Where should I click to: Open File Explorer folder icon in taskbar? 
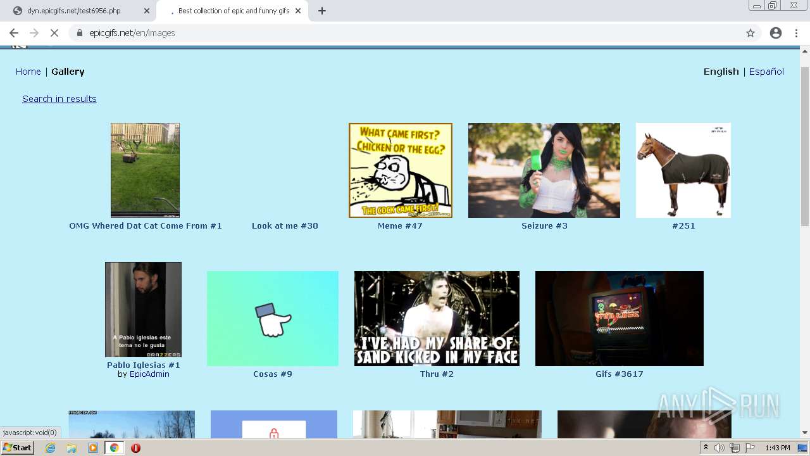(72, 448)
